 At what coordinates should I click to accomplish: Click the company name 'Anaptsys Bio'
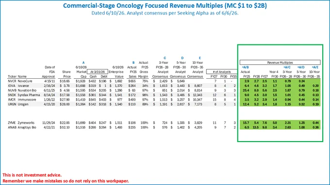[27, 127]
